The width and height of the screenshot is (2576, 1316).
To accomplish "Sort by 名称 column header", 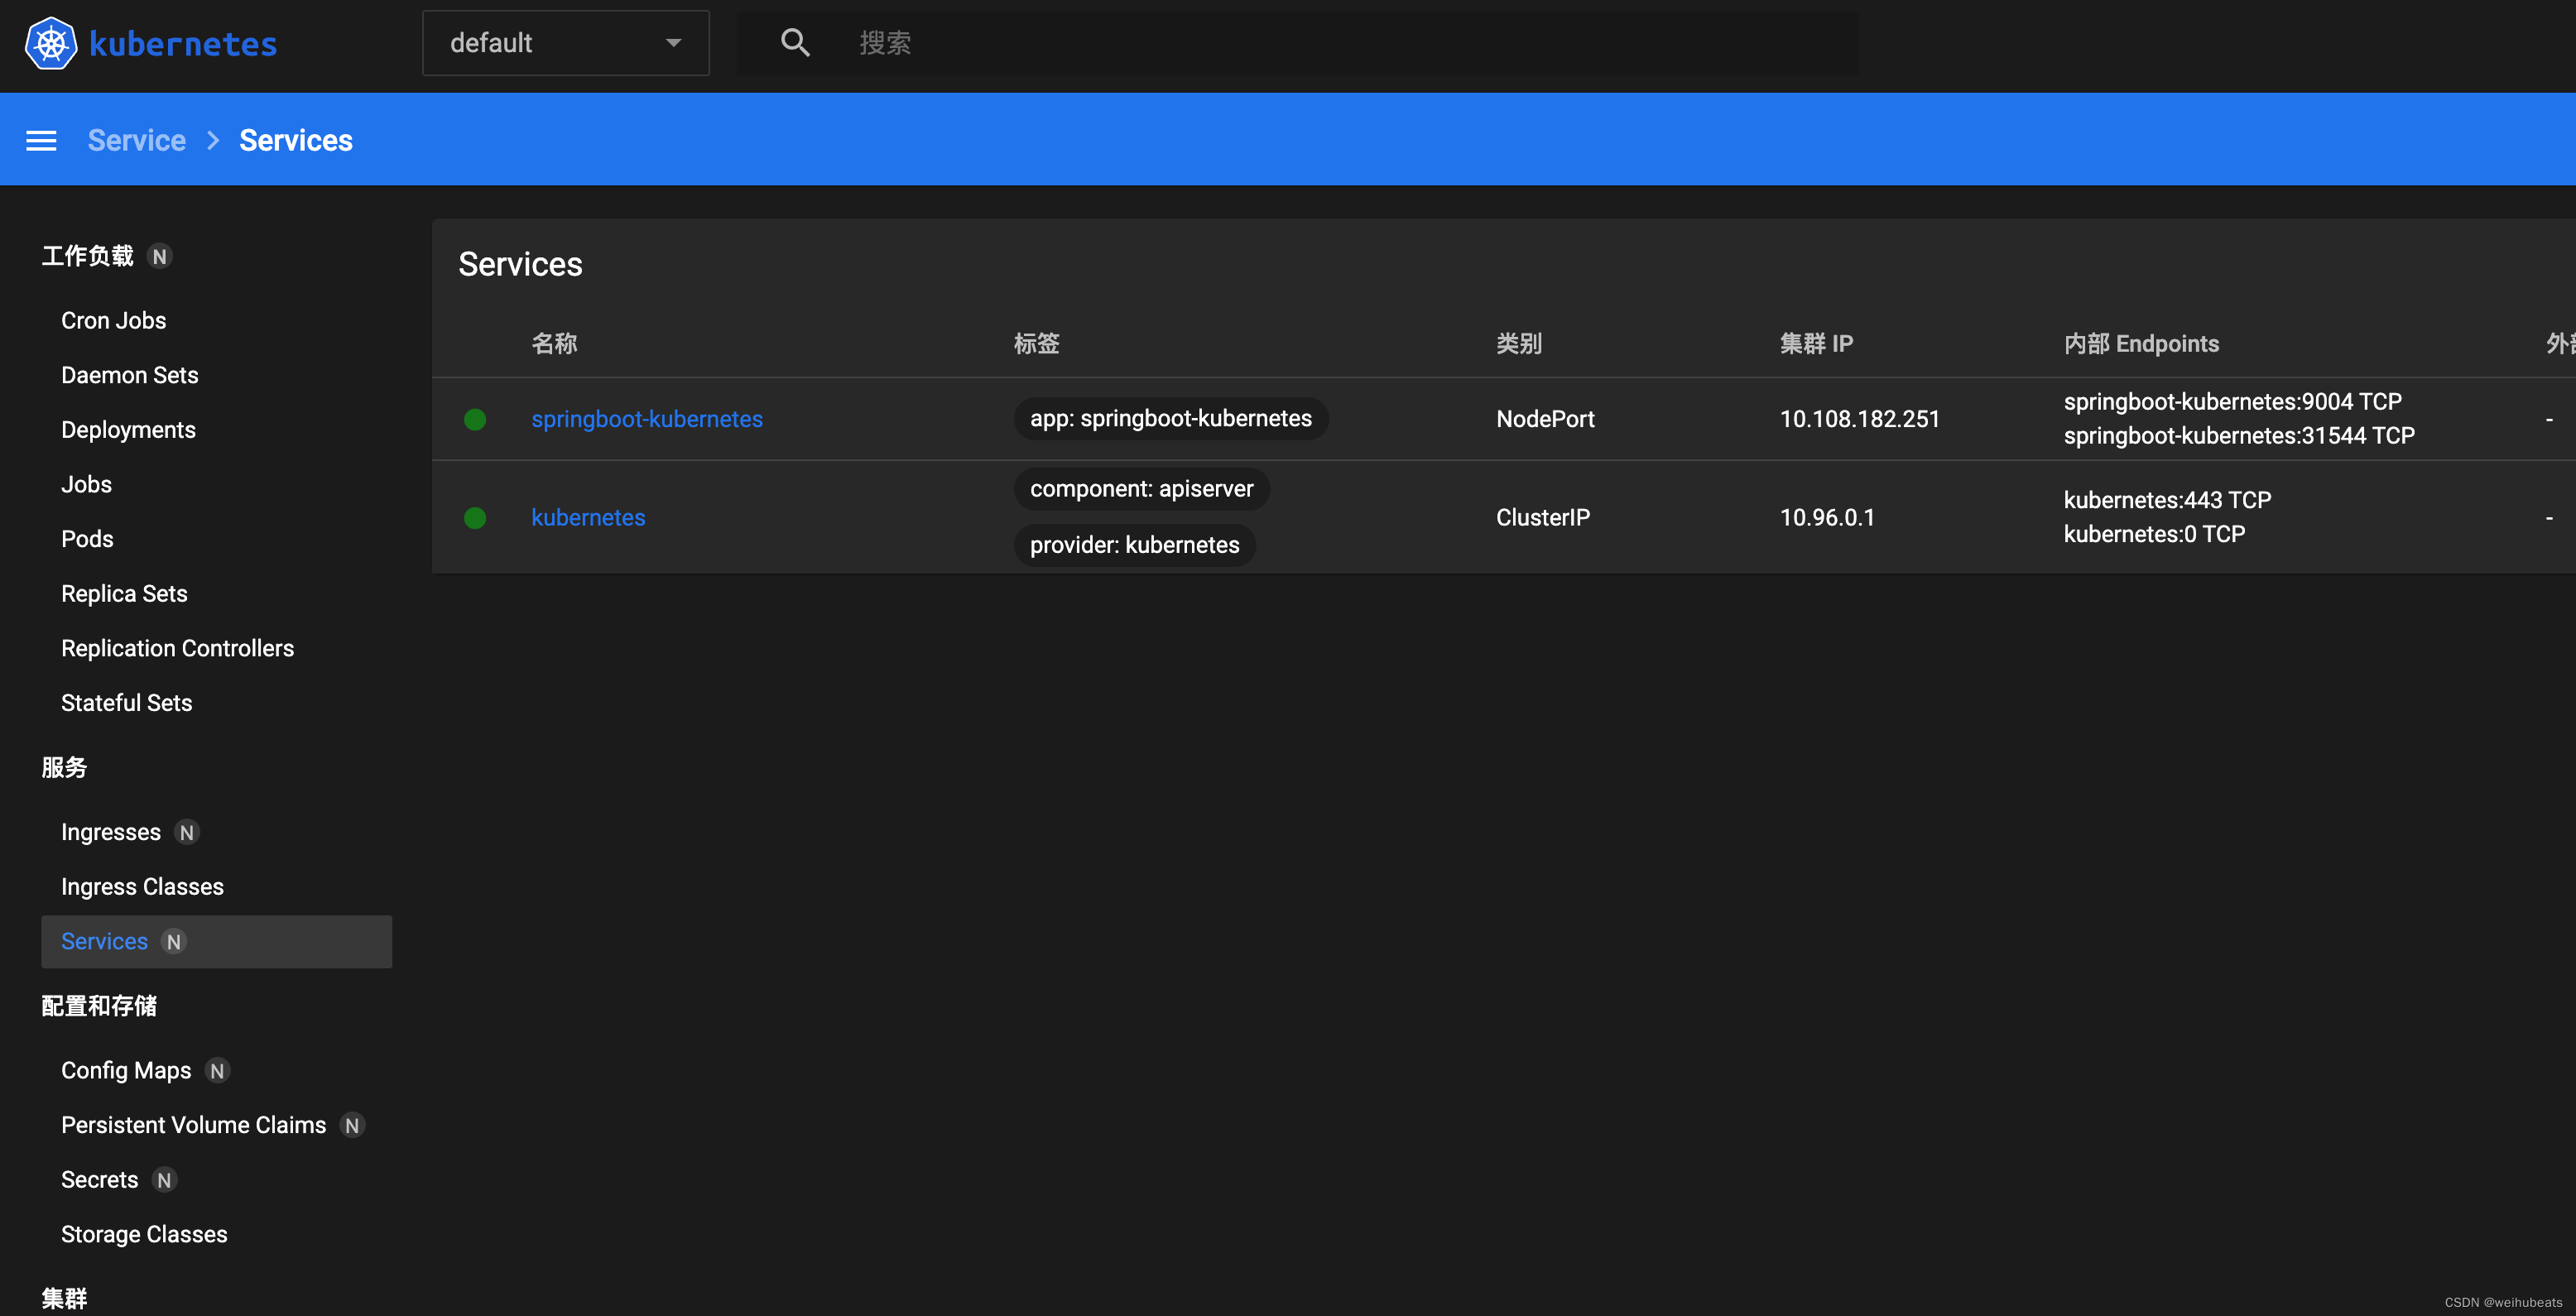I will pos(554,343).
